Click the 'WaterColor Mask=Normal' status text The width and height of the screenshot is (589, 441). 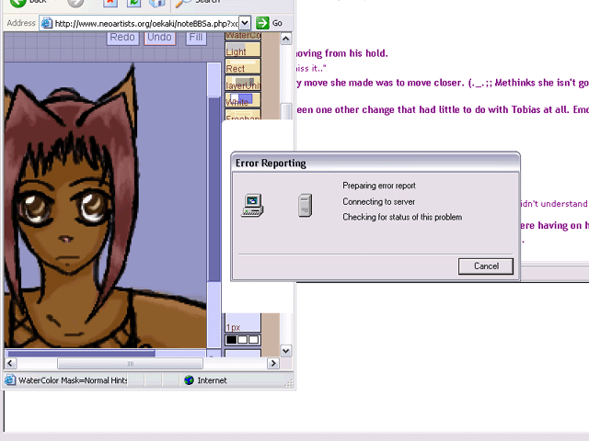64,380
